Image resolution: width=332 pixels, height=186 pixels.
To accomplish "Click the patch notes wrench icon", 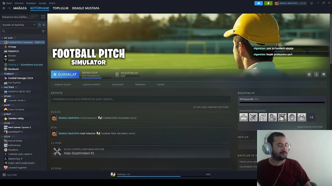I will pyautogui.click(x=57, y=151).
